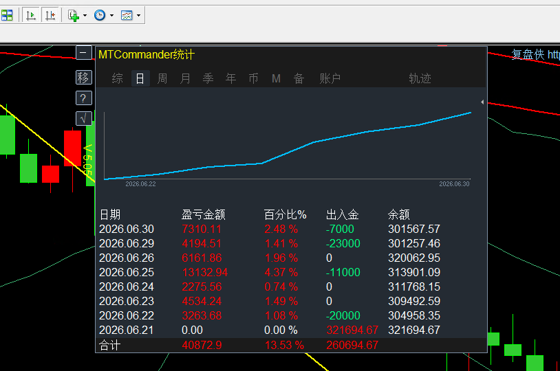This screenshot has height=371, width=560.
Task: Click the MTCommander统计 panel title
Action: point(147,54)
